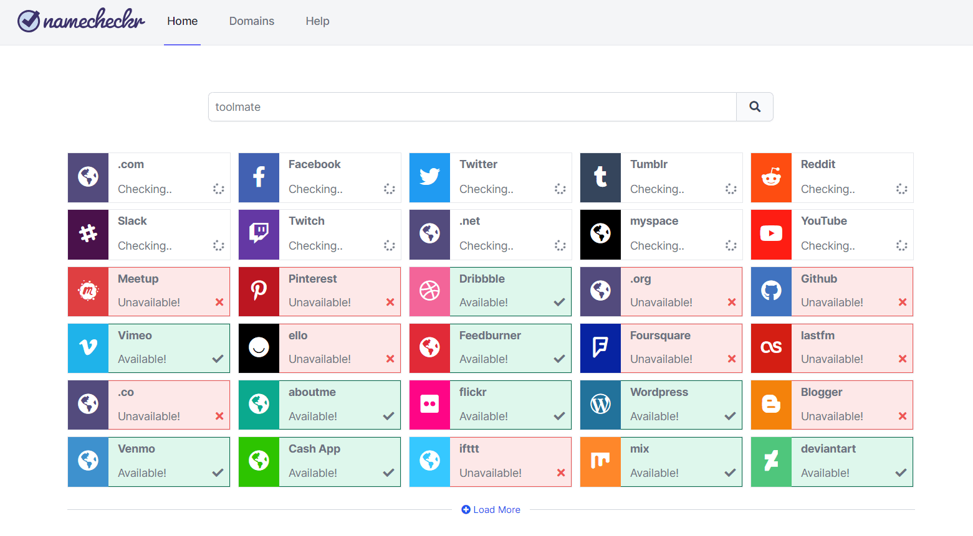Image resolution: width=973 pixels, height=536 pixels.
Task: Click the namecheckr logo
Action: click(x=80, y=21)
